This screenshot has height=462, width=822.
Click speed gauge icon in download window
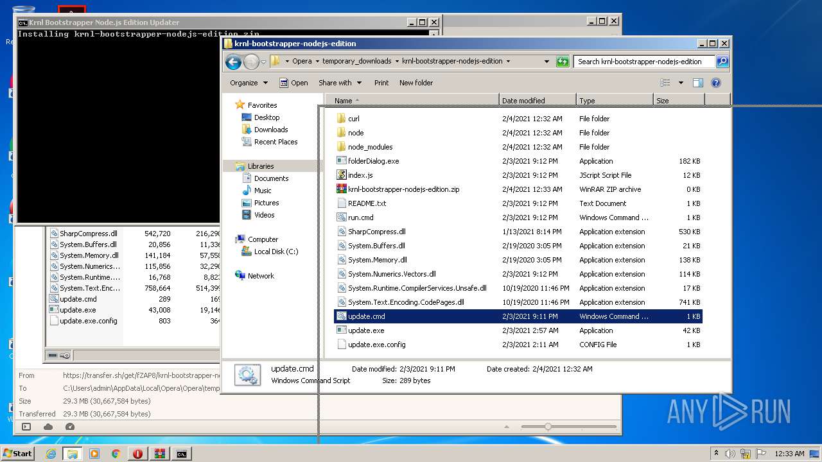(x=70, y=427)
